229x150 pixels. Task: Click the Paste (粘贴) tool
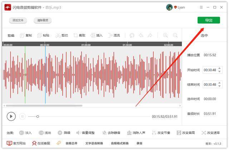tap(43, 35)
